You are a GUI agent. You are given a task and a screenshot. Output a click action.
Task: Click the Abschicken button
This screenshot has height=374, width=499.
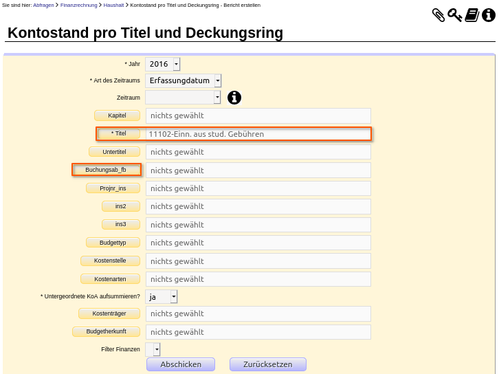[181, 364]
